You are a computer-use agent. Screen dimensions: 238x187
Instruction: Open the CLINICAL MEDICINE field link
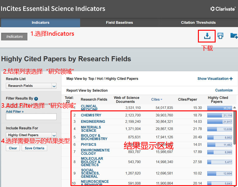[x=89, y=108]
